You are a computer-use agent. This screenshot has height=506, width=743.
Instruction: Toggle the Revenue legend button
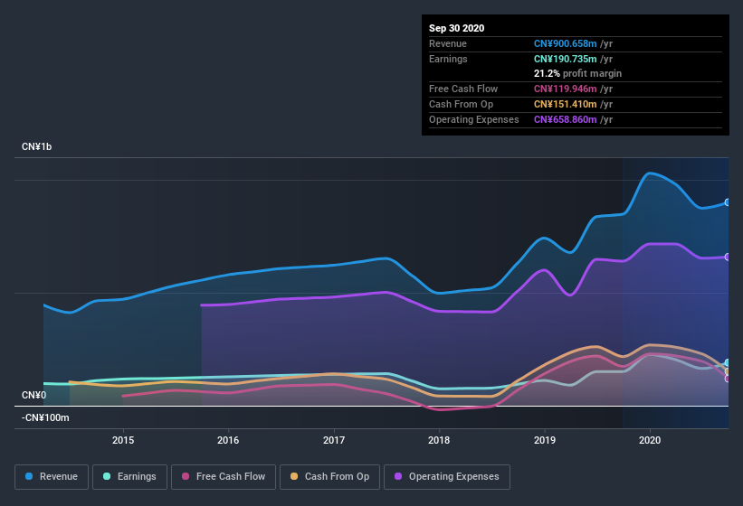(52, 477)
